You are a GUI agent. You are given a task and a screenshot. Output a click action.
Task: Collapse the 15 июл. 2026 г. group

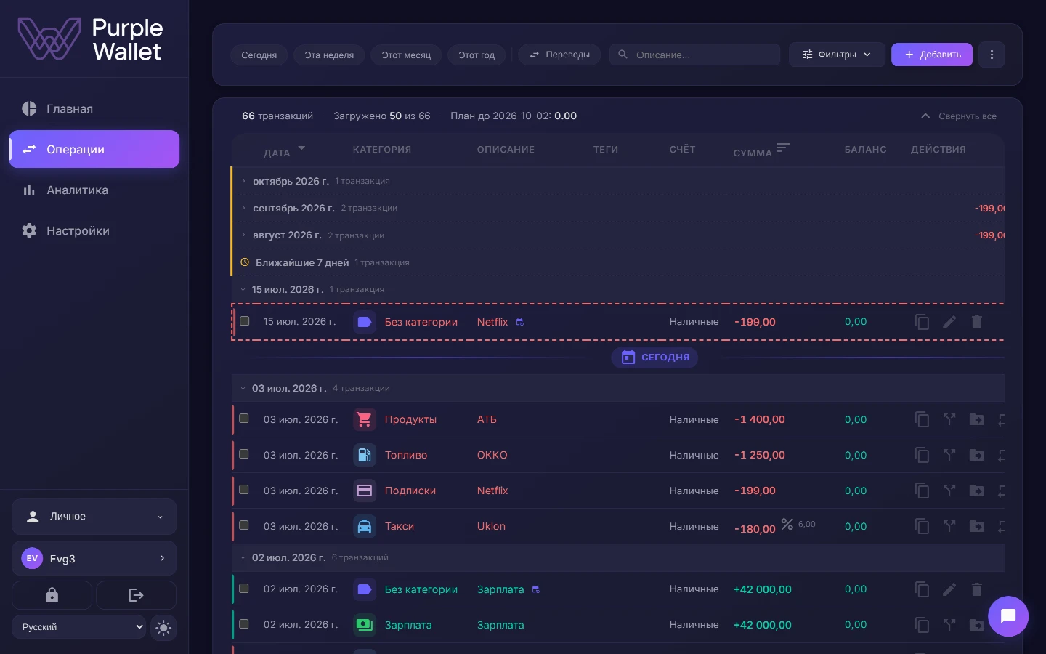pyautogui.click(x=243, y=289)
